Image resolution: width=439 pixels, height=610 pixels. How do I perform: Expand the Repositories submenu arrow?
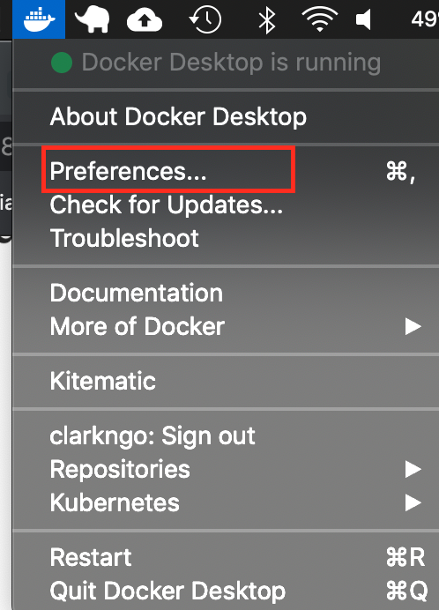point(413,469)
